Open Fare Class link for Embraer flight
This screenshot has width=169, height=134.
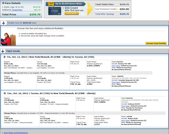(125, 106)
